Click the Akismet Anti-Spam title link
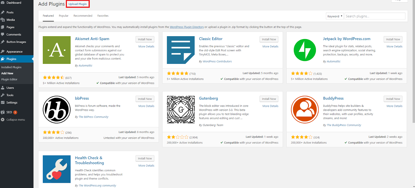 (92, 39)
